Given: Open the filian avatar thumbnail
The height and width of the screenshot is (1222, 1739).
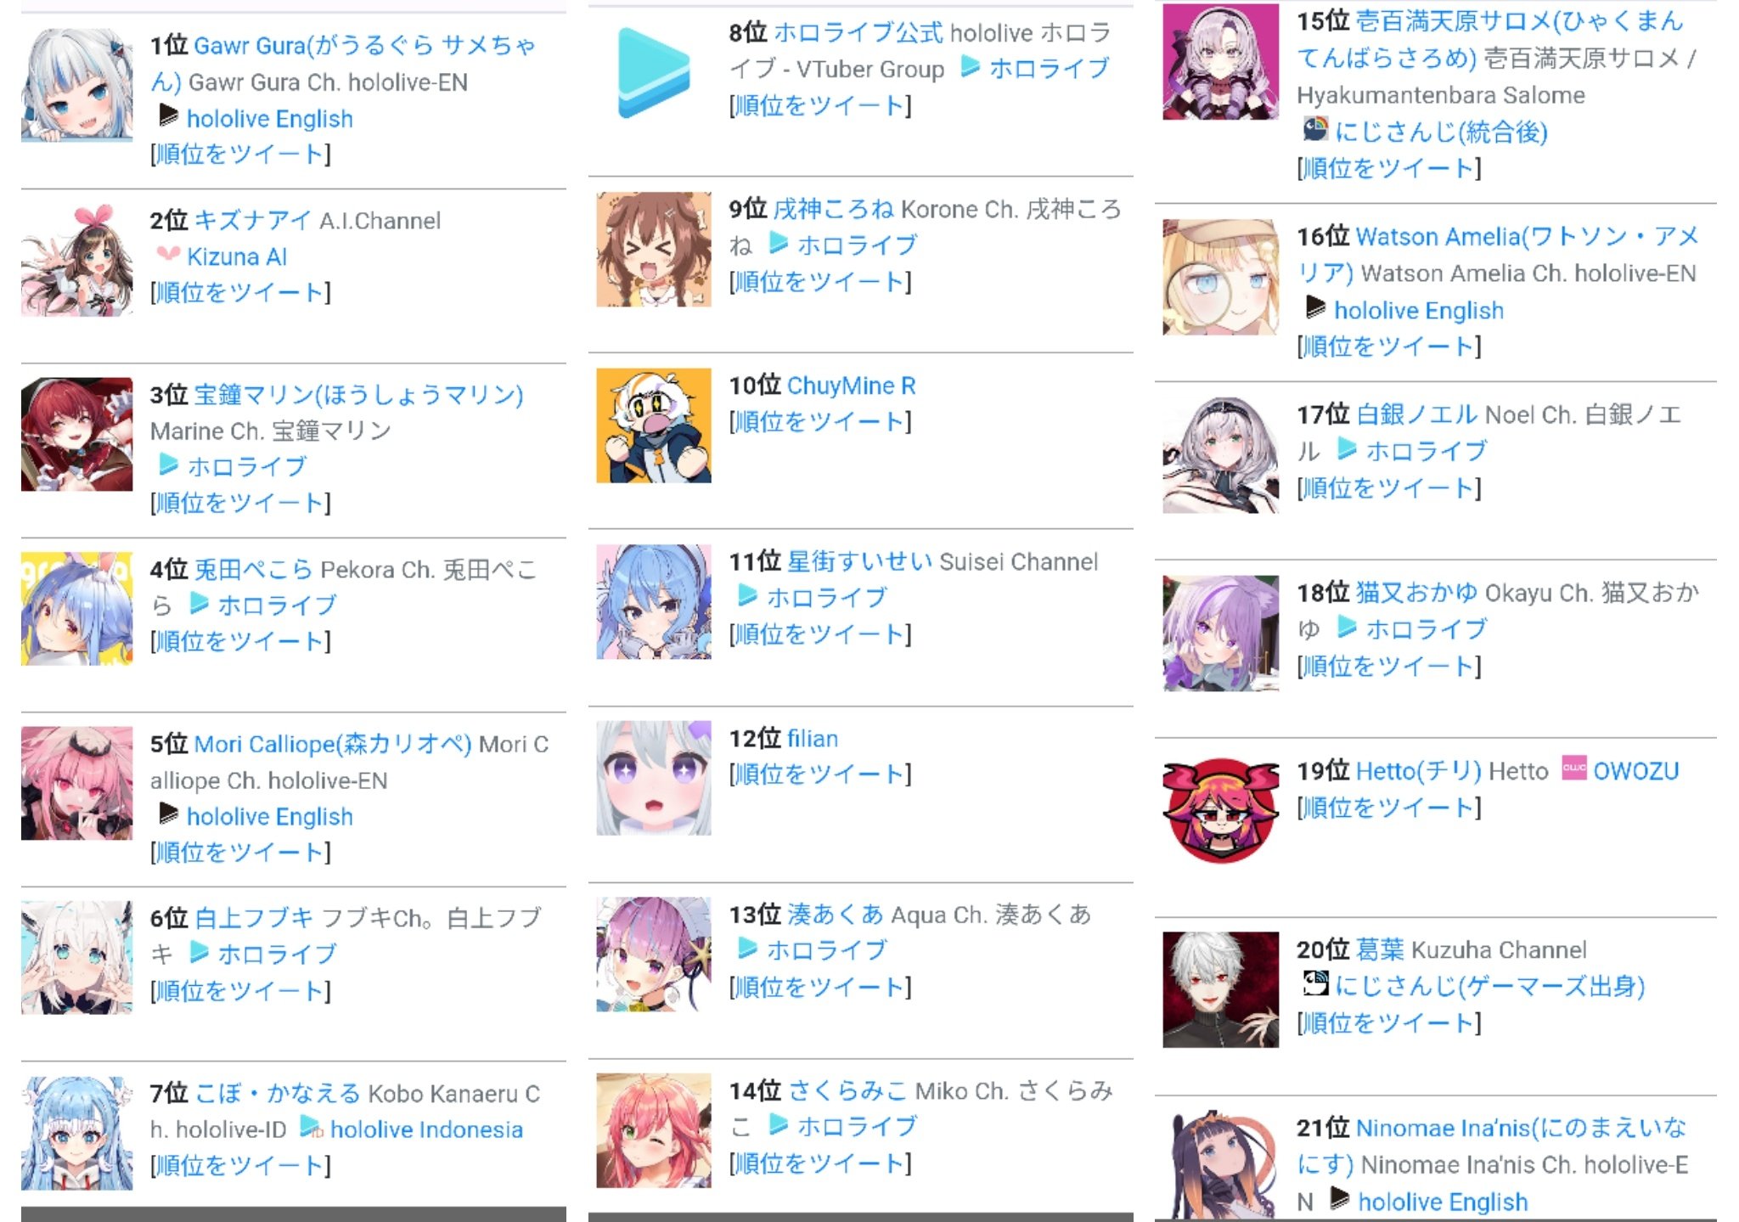Looking at the screenshot, I should coord(653,778).
